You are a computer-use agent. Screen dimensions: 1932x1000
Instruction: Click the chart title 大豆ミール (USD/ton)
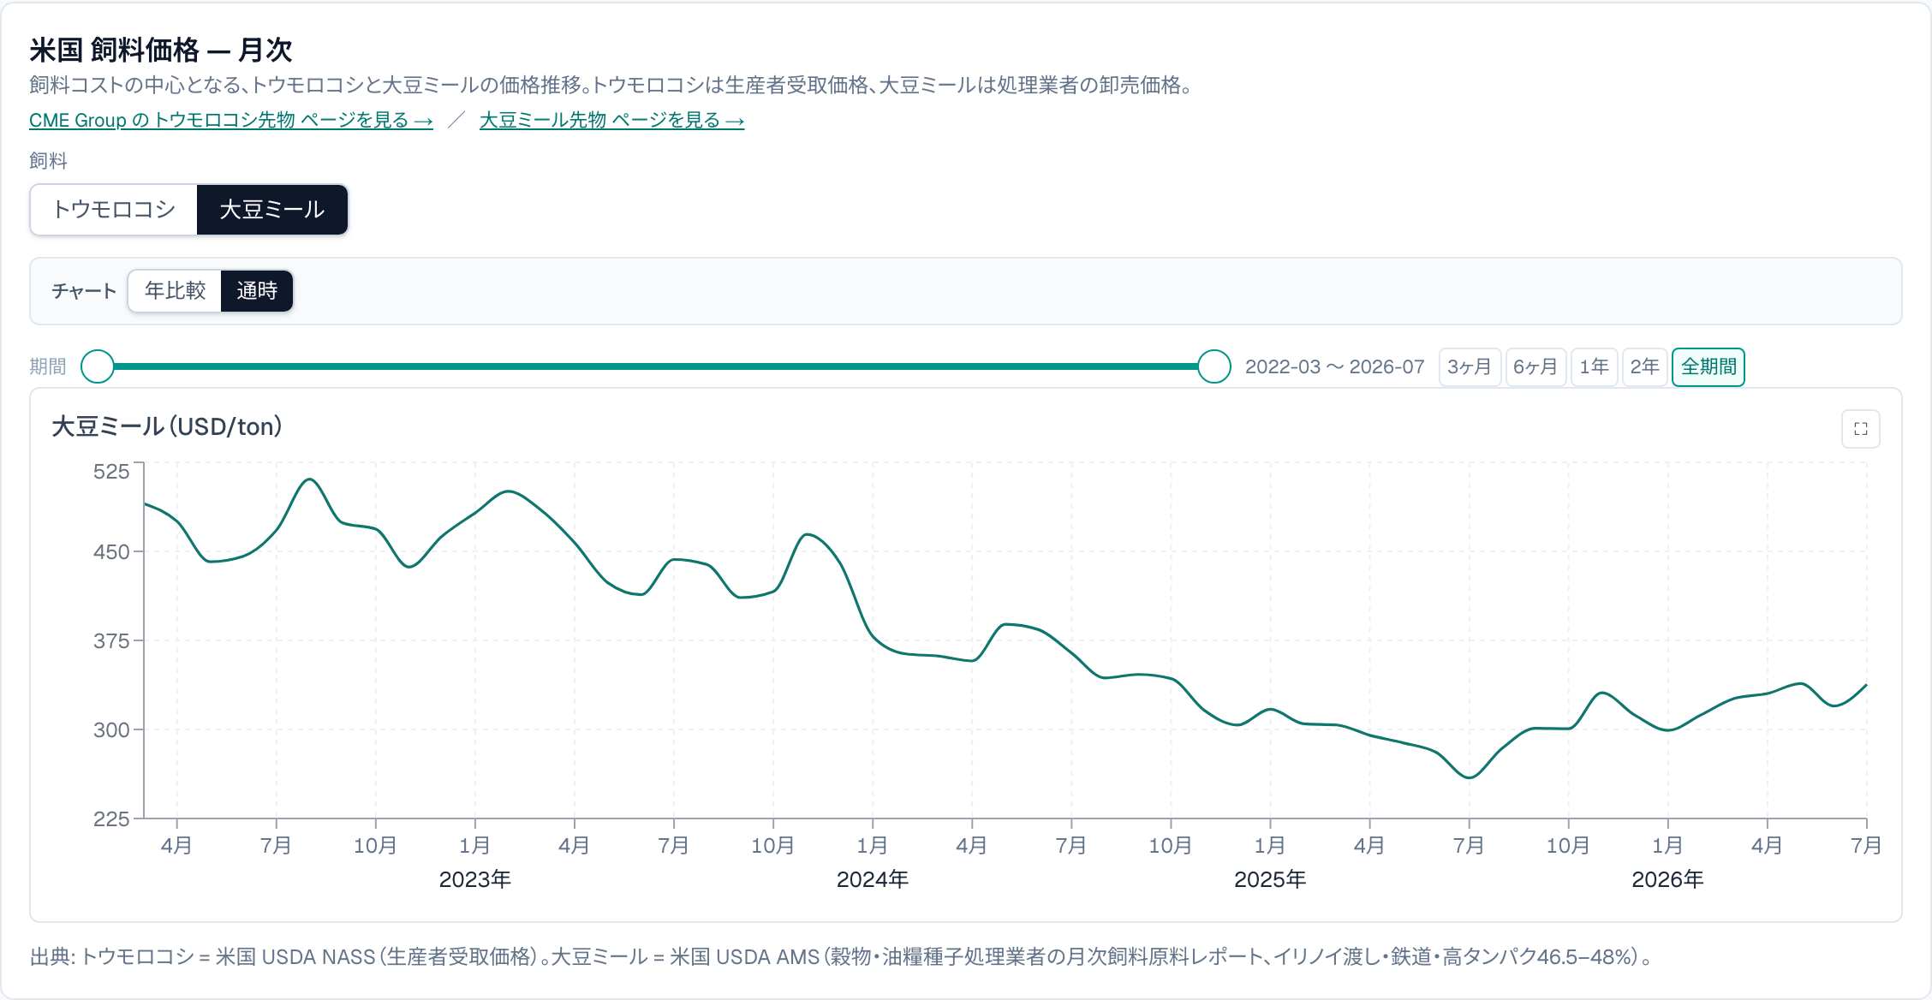point(167,426)
